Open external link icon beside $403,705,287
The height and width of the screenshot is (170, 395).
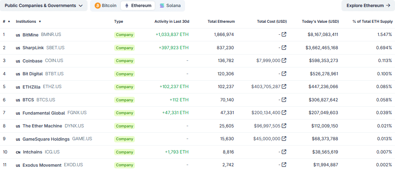click(x=284, y=86)
